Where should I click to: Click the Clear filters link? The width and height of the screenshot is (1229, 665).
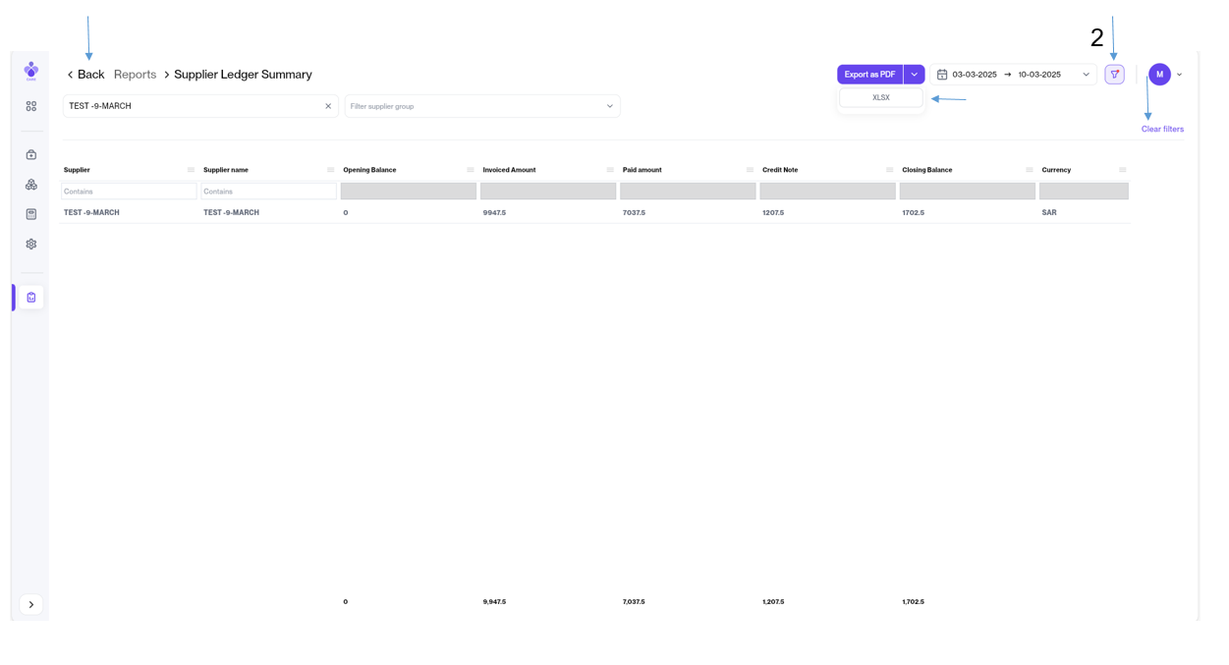[x=1162, y=130]
